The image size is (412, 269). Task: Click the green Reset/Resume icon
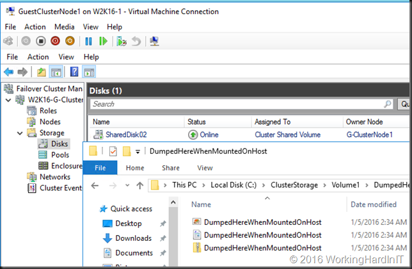coord(103,41)
